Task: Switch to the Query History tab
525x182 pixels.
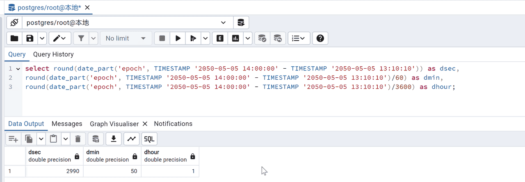Action: [x=53, y=54]
